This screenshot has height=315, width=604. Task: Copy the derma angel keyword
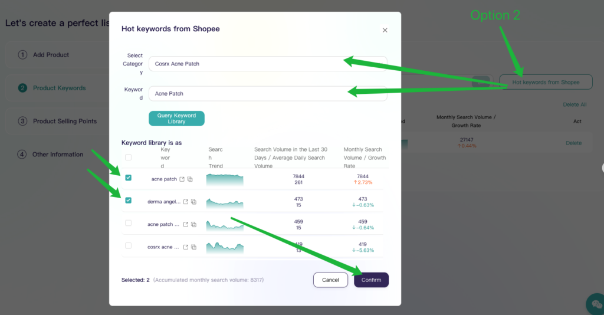coord(193,202)
